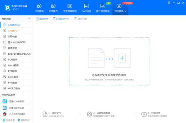Click the 添加文件 toolbar button

(x=42, y=19)
